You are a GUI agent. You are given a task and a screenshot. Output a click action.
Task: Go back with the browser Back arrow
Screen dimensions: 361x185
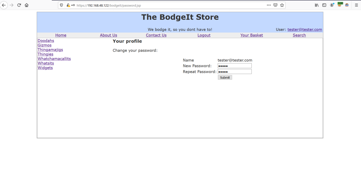click(4, 5)
